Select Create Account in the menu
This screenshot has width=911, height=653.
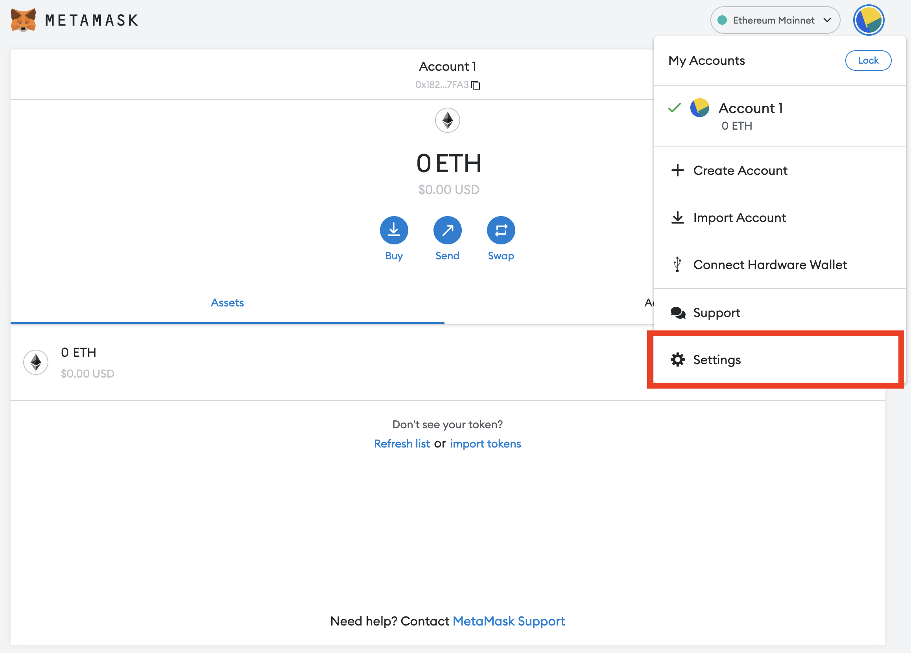pos(780,170)
